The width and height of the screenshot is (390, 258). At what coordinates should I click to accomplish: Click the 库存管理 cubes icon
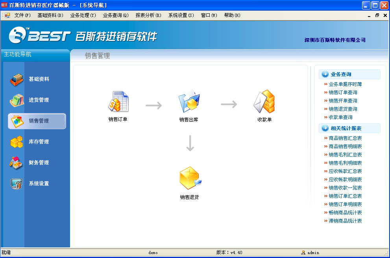coord(17,142)
